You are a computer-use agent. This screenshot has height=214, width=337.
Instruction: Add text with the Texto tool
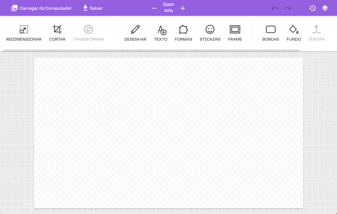click(161, 33)
